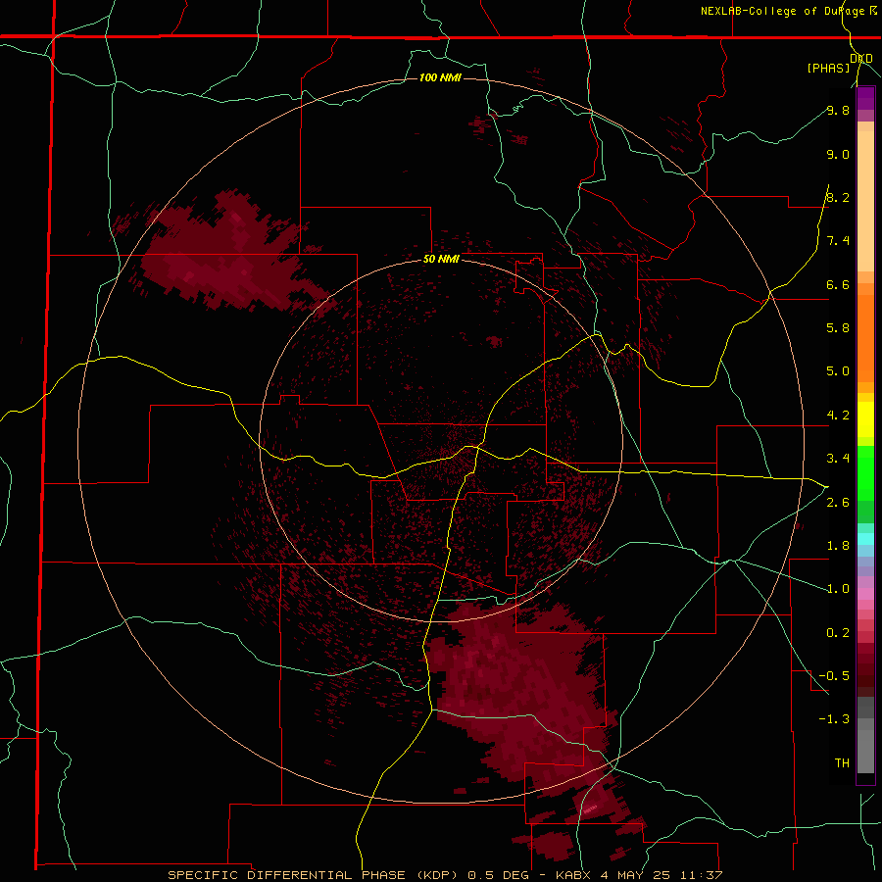This screenshot has height=882, width=882.
Task: Click the 100 NMI range ring label
Action: pos(440,77)
